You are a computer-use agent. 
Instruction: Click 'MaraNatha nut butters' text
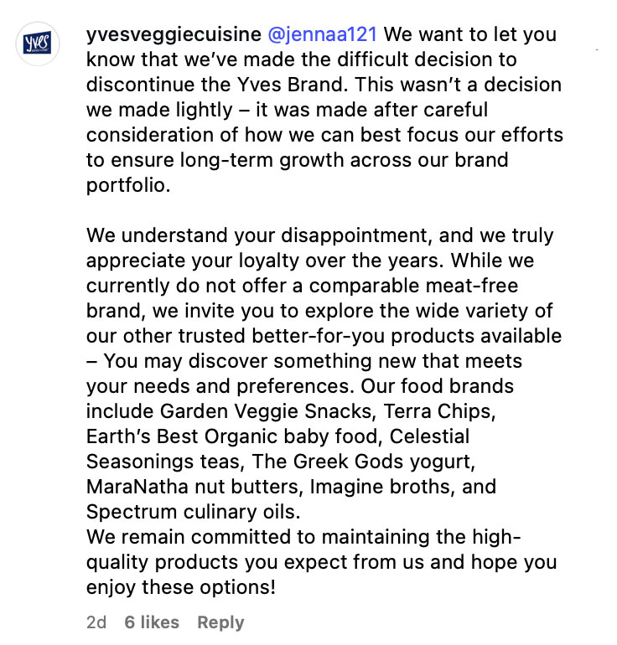click(x=192, y=487)
